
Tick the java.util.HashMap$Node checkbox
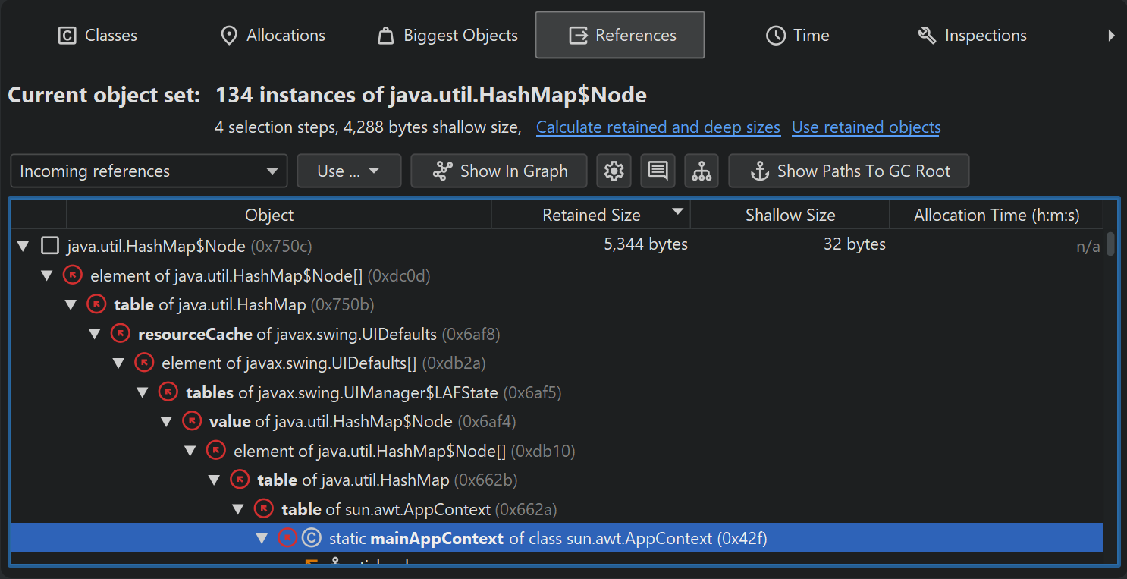click(50, 246)
